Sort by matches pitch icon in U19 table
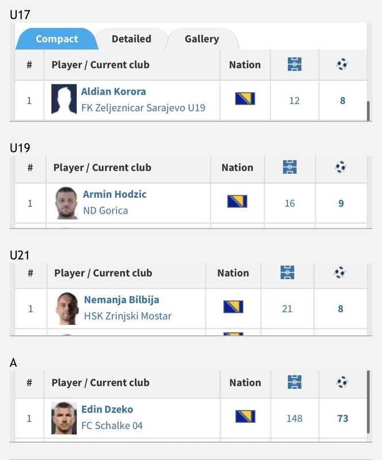Screen dimensions: 382x460 tap(290, 167)
